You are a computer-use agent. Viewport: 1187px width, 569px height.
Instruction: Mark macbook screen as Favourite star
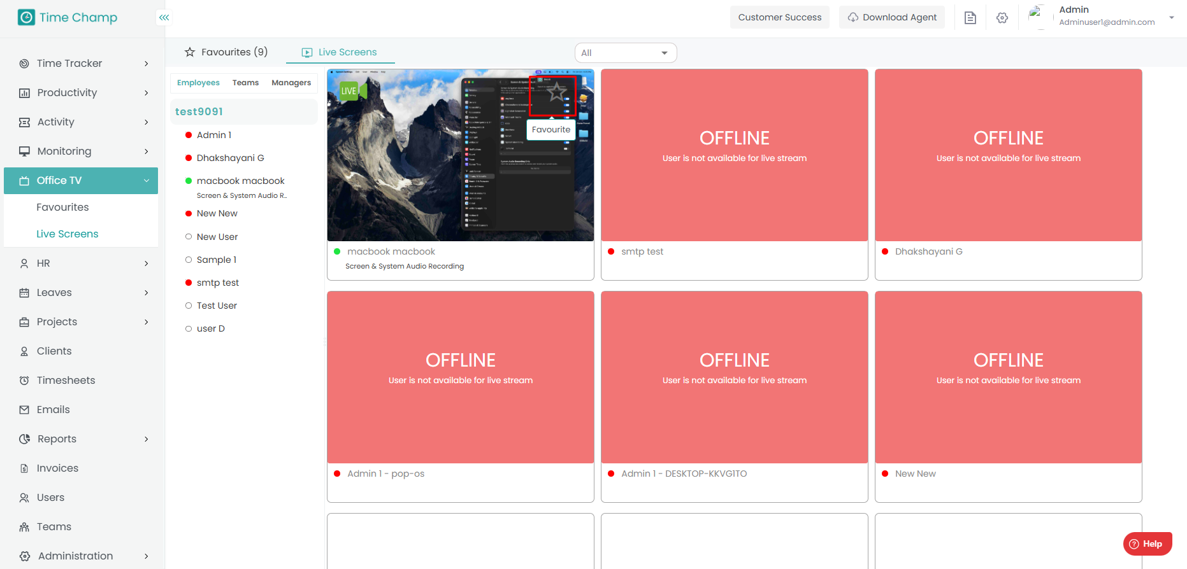click(x=557, y=92)
